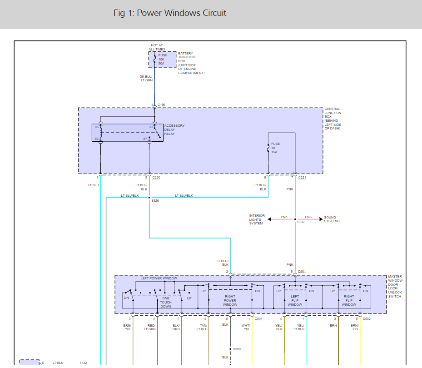Open the C106 connector reference
Image resolution: width=422 pixels, height=368 pixels.
point(162,105)
